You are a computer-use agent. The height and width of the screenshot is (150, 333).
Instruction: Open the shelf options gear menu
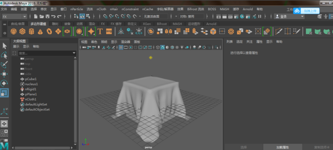5,33
